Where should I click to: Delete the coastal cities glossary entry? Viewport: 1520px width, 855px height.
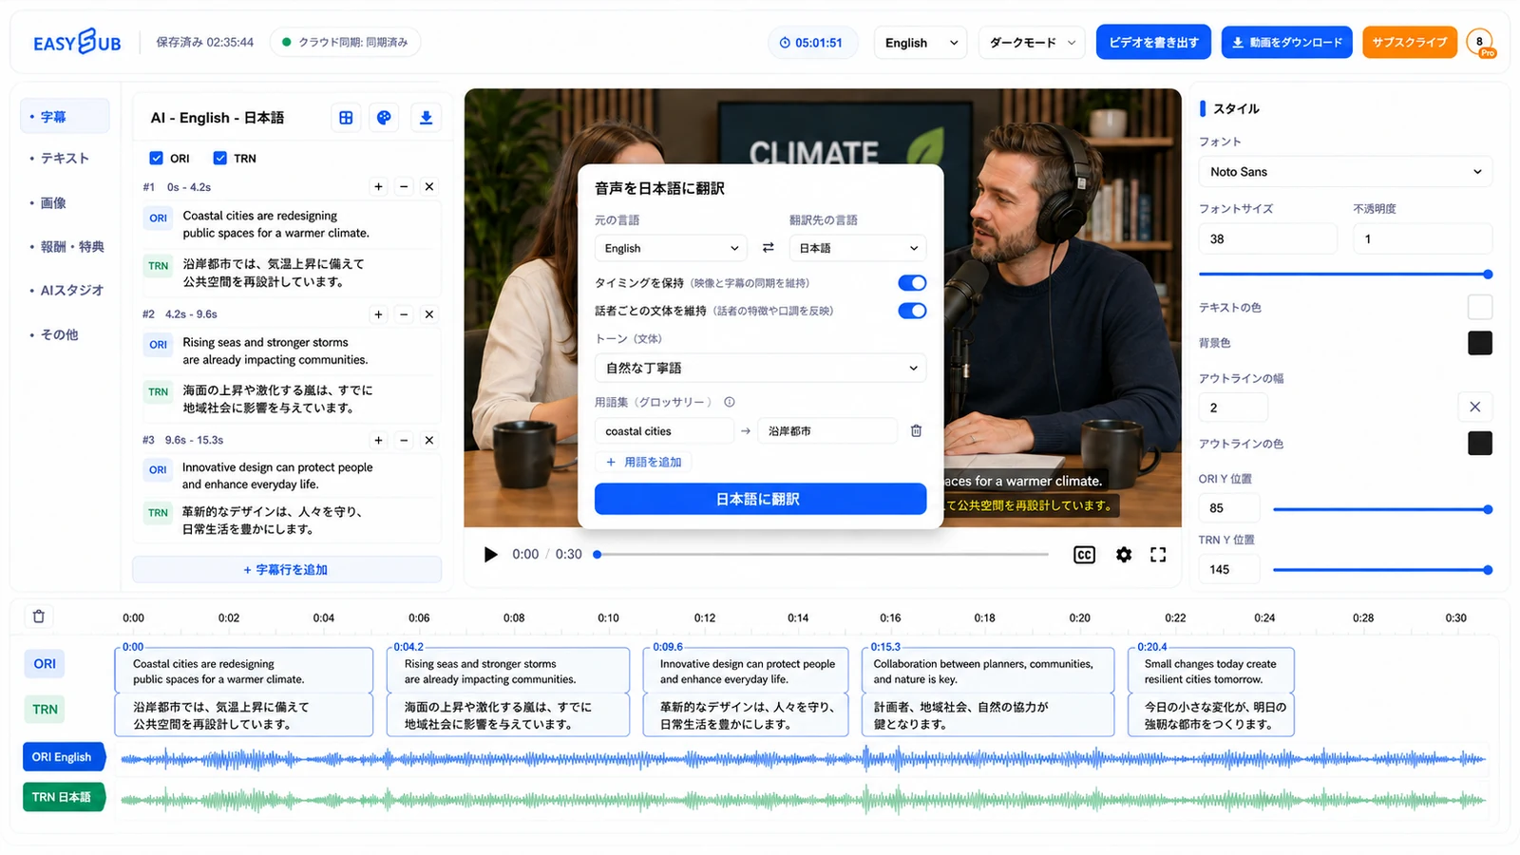coord(916,431)
